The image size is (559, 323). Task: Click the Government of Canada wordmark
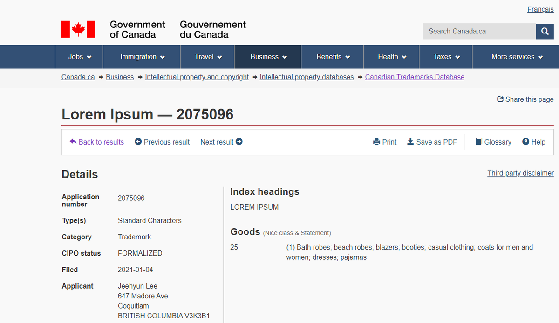point(137,29)
